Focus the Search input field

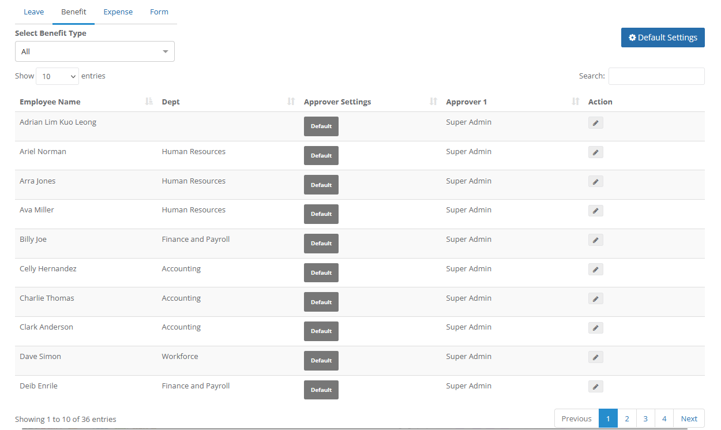pyautogui.click(x=656, y=76)
